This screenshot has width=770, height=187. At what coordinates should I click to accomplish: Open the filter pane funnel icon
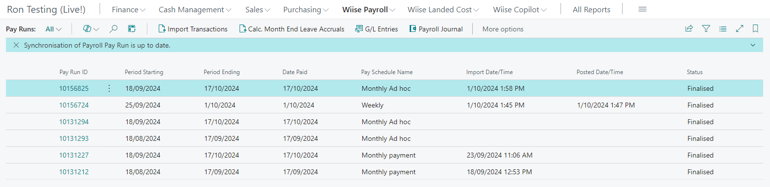pos(706,29)
